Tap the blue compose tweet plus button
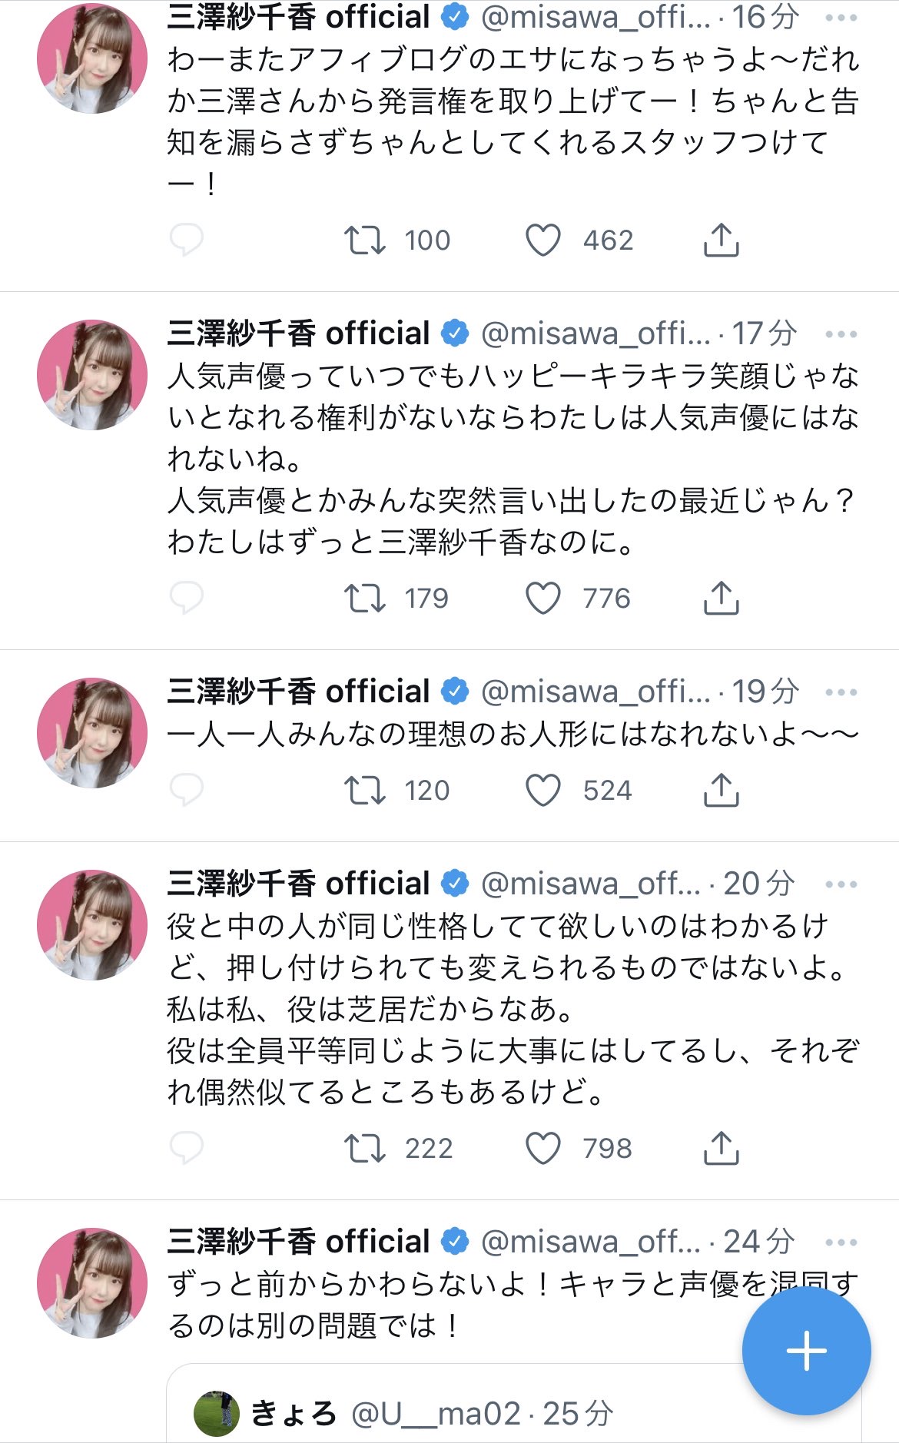The height and width of the screenshot is (1443, 899). 806,1351
